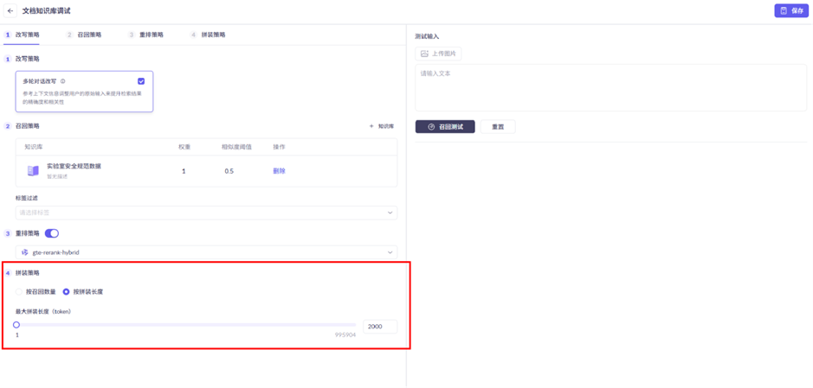This screenshot has width=813, height=388.
Task: Switch to the 召回策略 tab
Action: click(84, 35)
